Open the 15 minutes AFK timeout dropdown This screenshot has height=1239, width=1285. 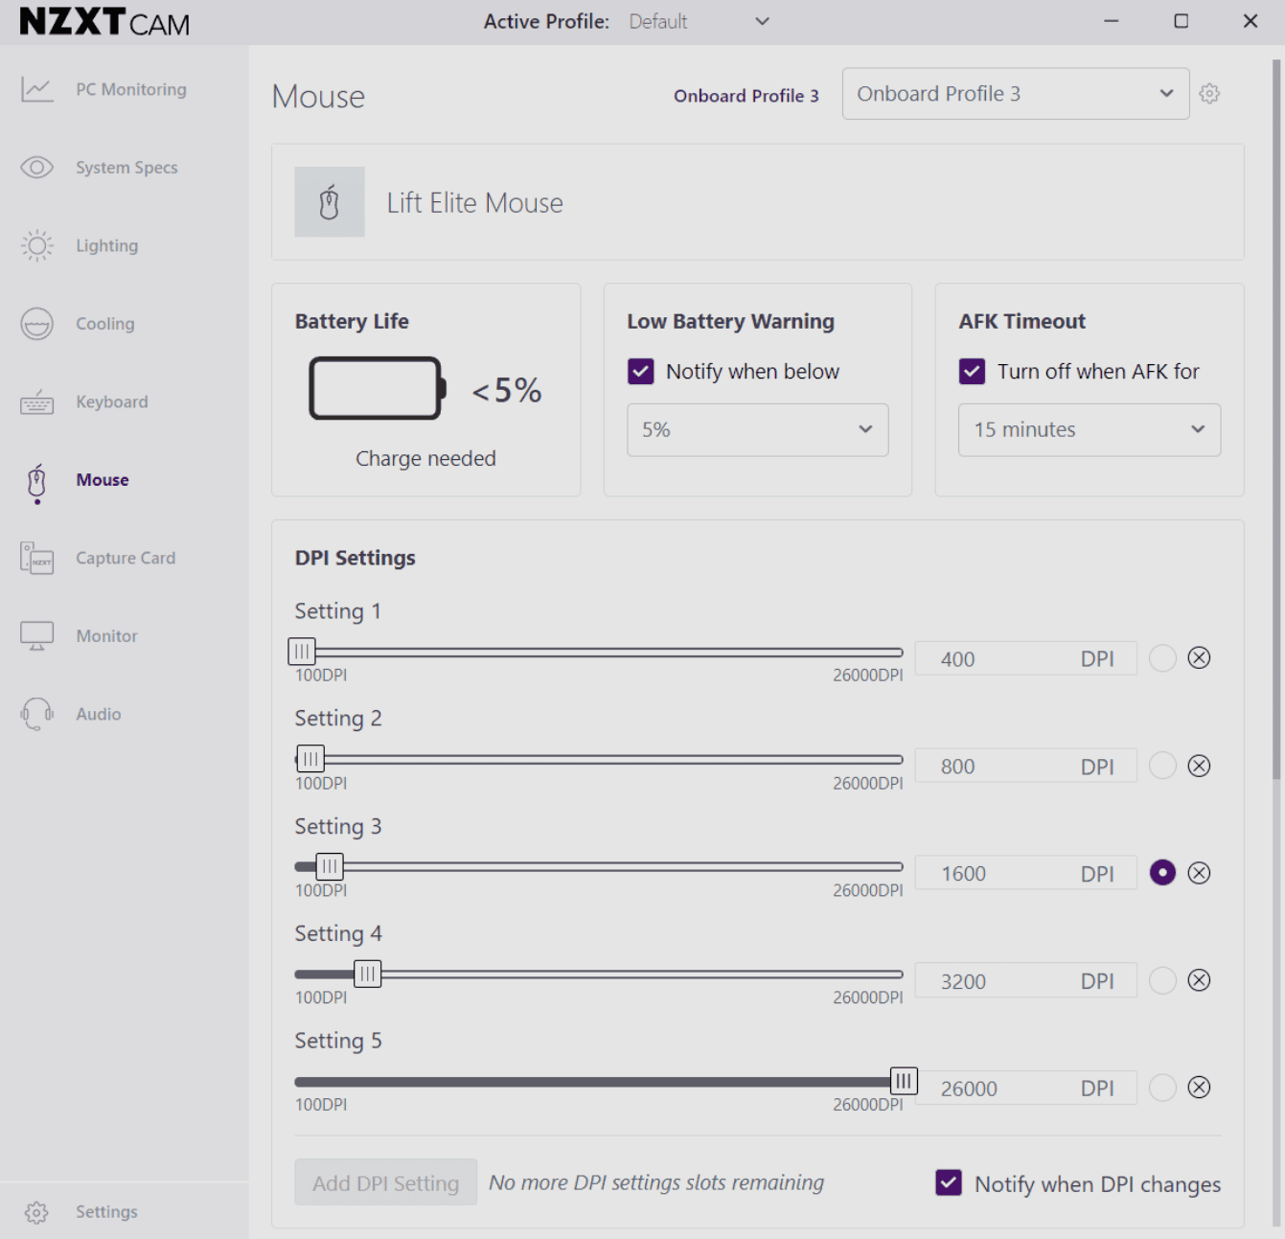pos(1089,430)
